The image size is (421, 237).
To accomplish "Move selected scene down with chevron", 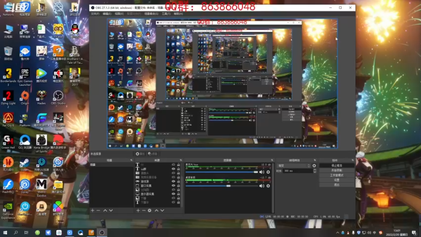I will click(x=111, y=210).
